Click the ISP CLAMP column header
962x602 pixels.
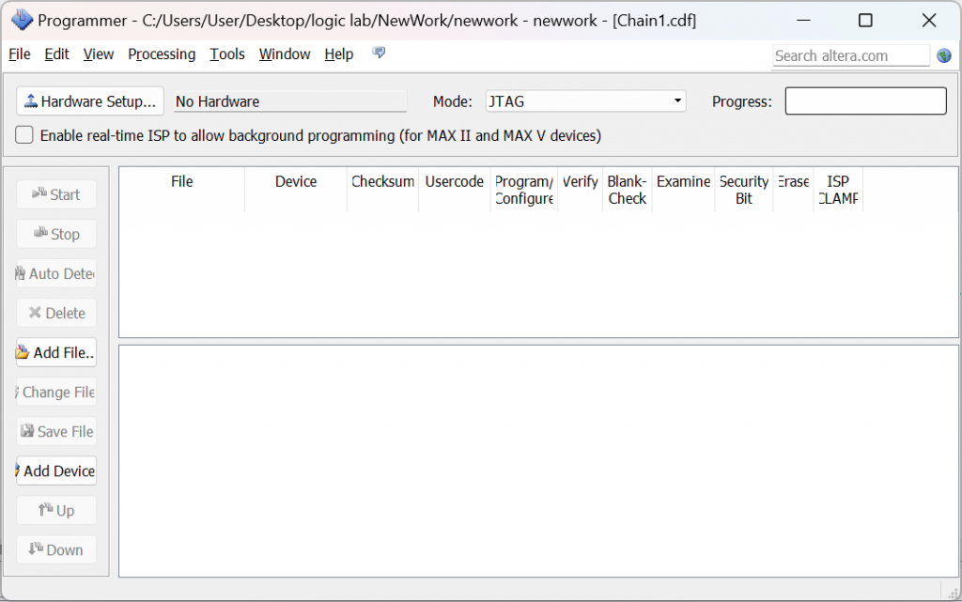click(x=838, y=190)
